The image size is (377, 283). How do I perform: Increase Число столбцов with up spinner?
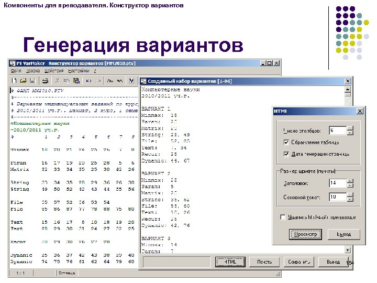click(350, 128)
